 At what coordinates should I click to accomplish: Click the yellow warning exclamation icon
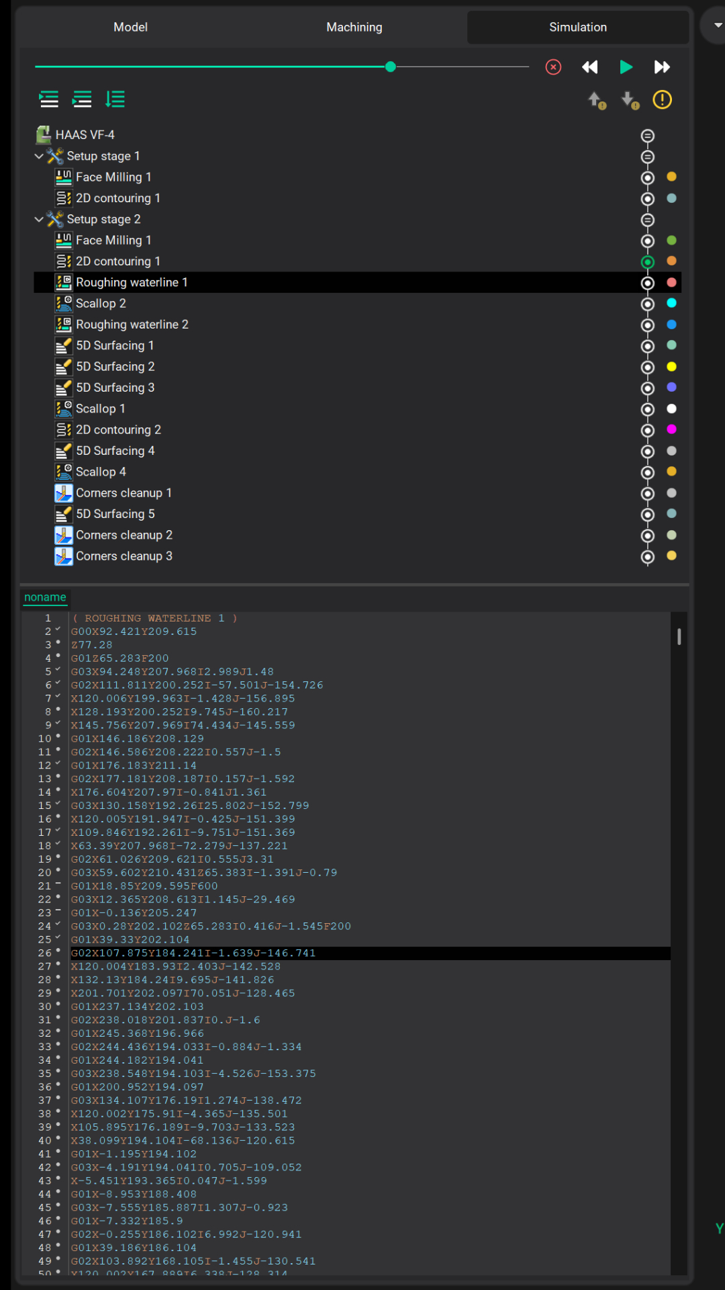tap(662, 100)
